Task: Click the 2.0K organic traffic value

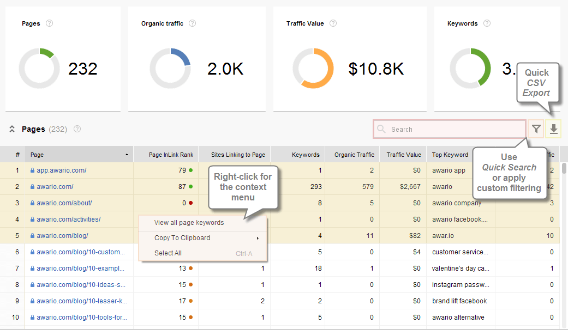Action: click(x=225, y=69)
